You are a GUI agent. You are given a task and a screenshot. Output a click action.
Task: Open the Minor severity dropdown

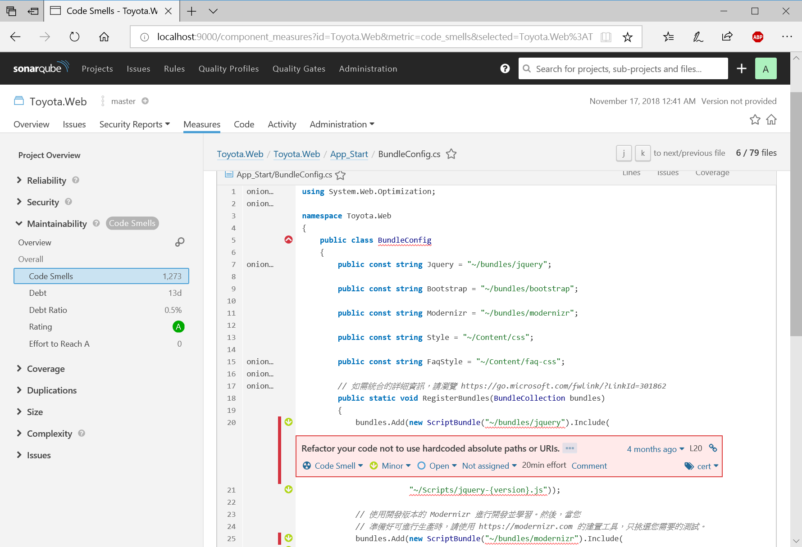click(390, 466)
